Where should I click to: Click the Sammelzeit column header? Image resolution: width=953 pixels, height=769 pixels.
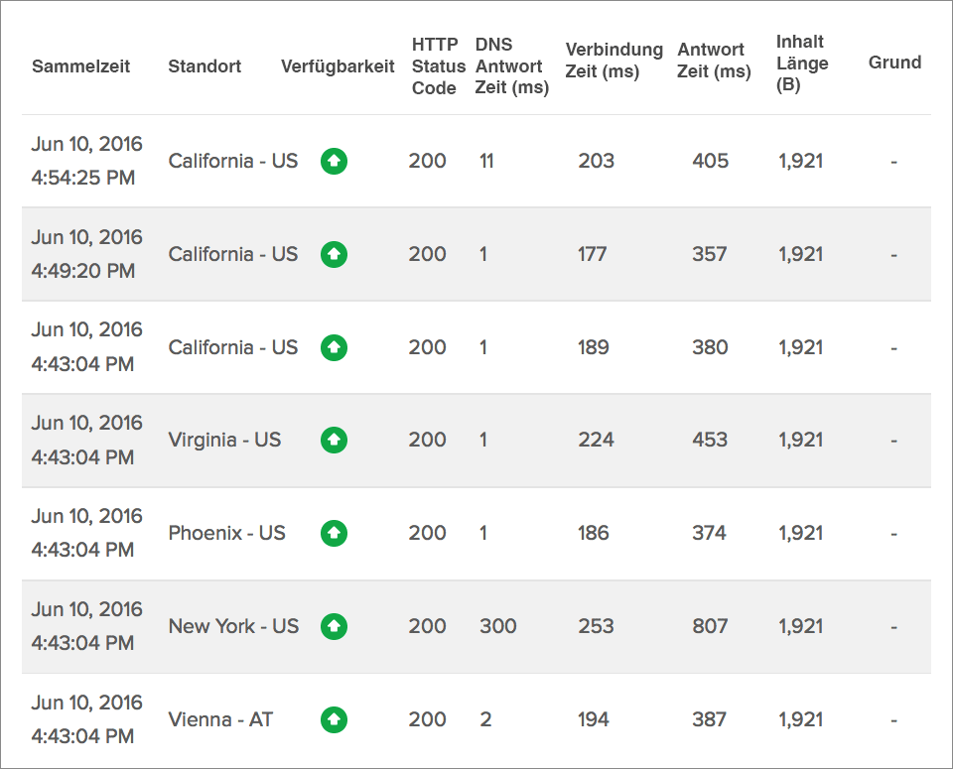tap(80, 66)
